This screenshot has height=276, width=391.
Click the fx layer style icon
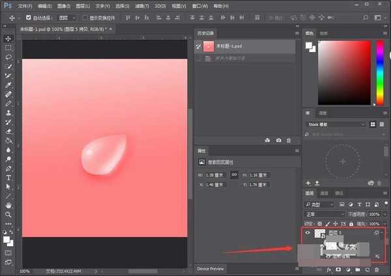pos(328,269)
